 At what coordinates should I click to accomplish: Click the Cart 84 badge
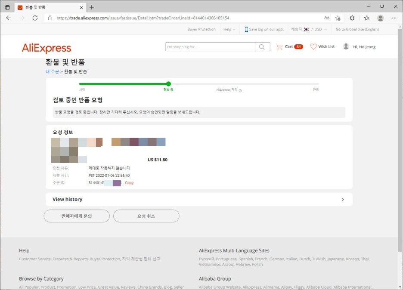(x=298, y=47)
